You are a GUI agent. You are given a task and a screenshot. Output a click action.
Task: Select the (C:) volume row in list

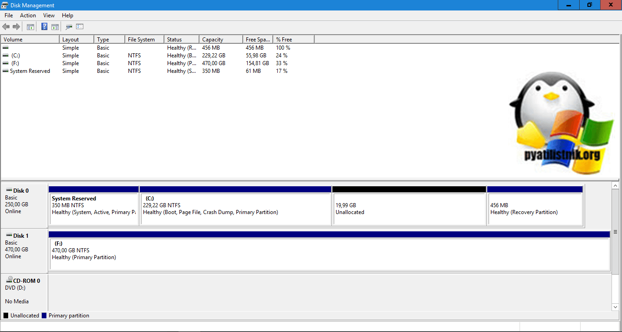(15, 56)
